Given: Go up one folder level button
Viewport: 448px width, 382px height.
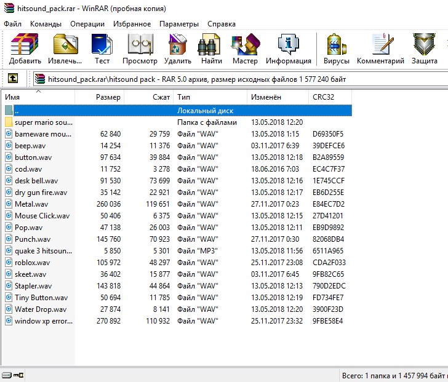Looking at the screenshot, I should pyautogui.click(x=12, y=79).
